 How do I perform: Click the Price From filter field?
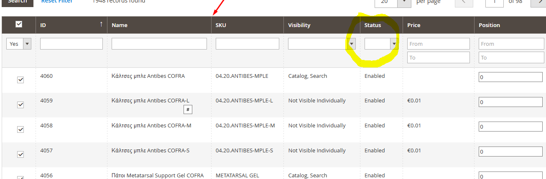tap(438, 44)
